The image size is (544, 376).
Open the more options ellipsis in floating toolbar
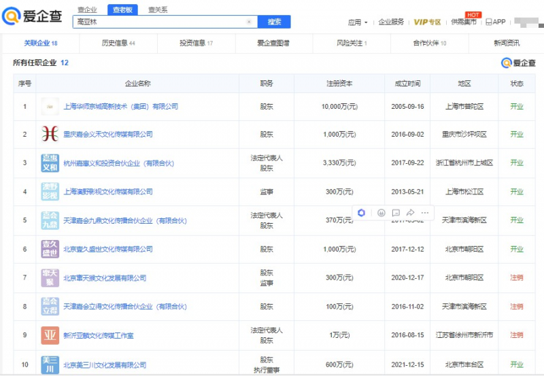(x=425, y=213)
